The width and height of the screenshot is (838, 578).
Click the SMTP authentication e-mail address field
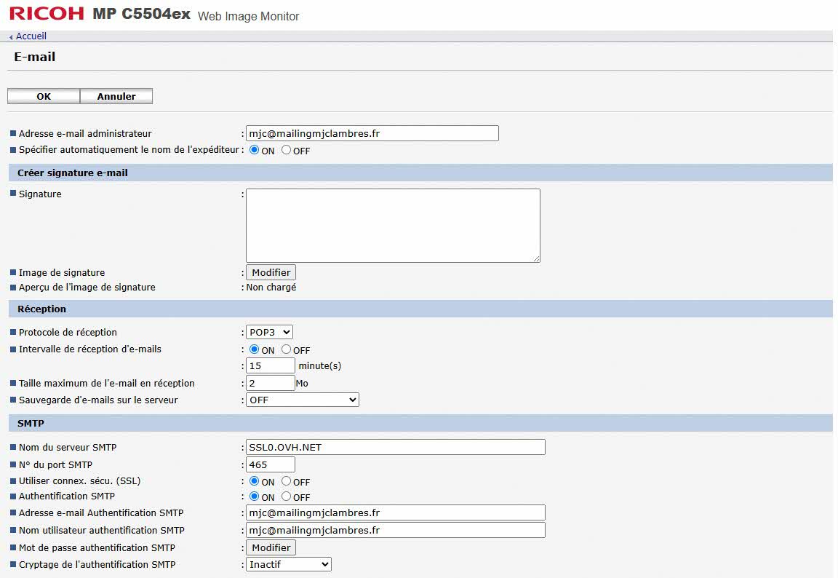(x=395, y=513)
